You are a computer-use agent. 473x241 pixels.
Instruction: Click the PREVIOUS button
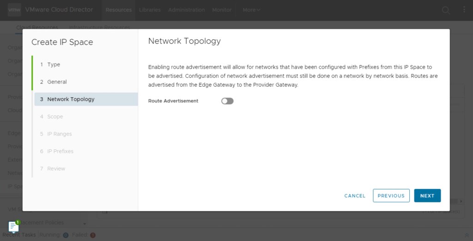click(x=391, y=195)
